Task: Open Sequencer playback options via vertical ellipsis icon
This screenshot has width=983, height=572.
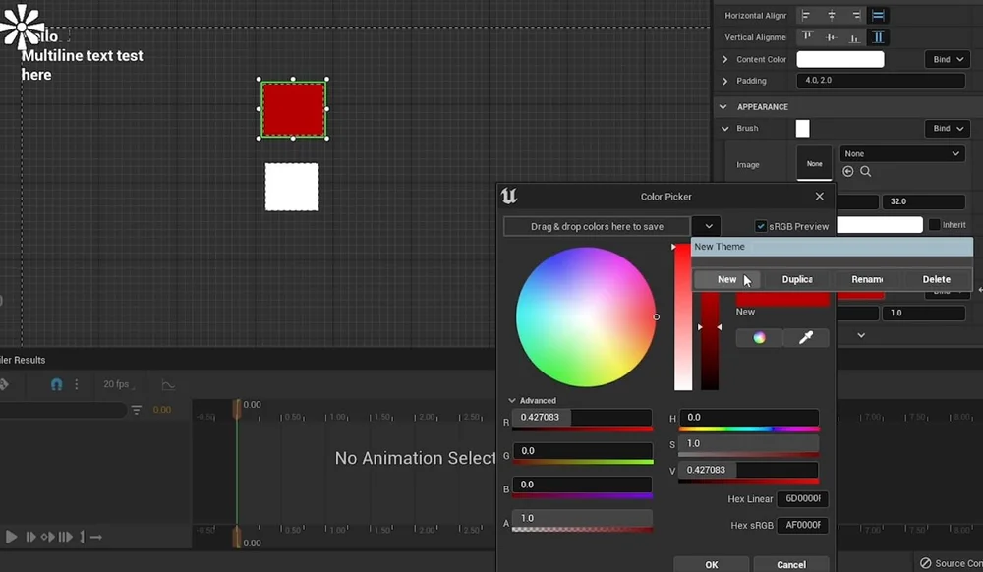Action: coord(77,384)
